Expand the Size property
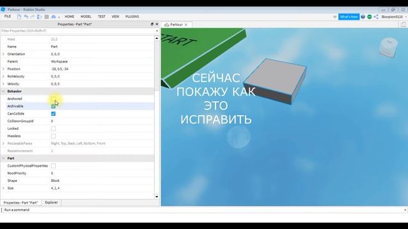The image size is (408, 229). point(3,188)
